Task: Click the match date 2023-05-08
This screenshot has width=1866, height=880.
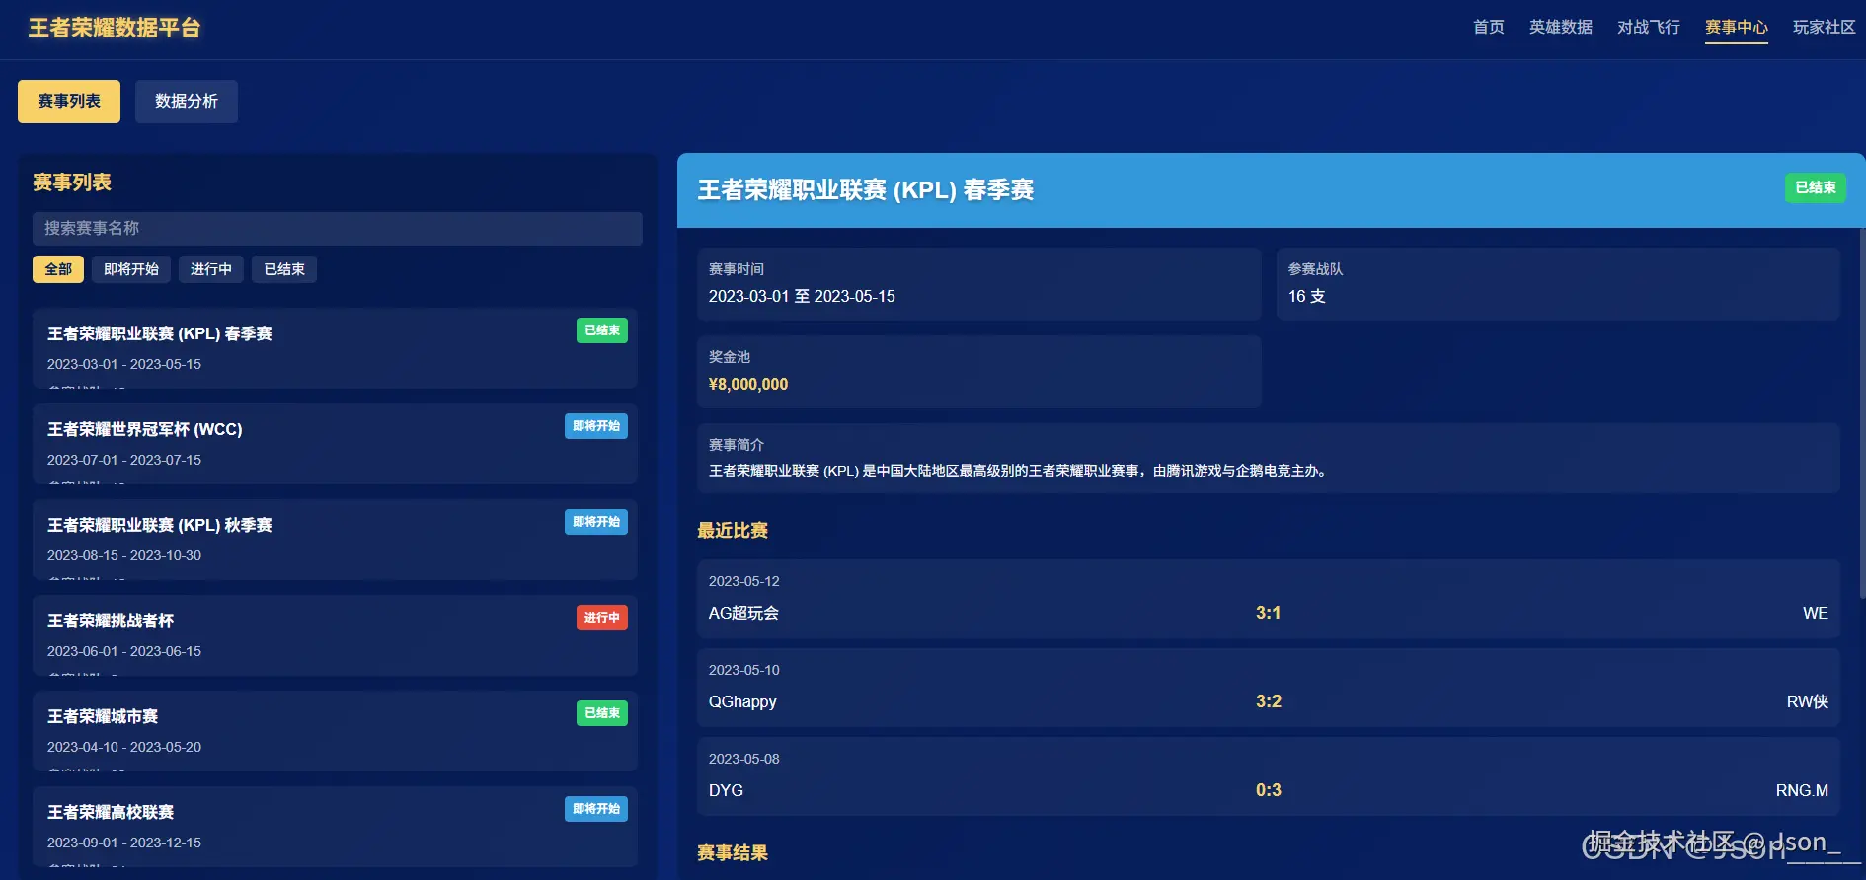Action: click(744, 759)
